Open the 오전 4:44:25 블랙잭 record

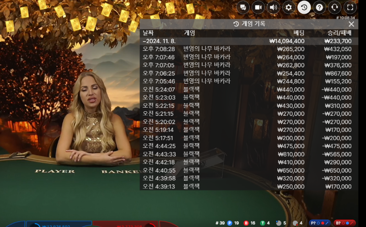[249, 146]
